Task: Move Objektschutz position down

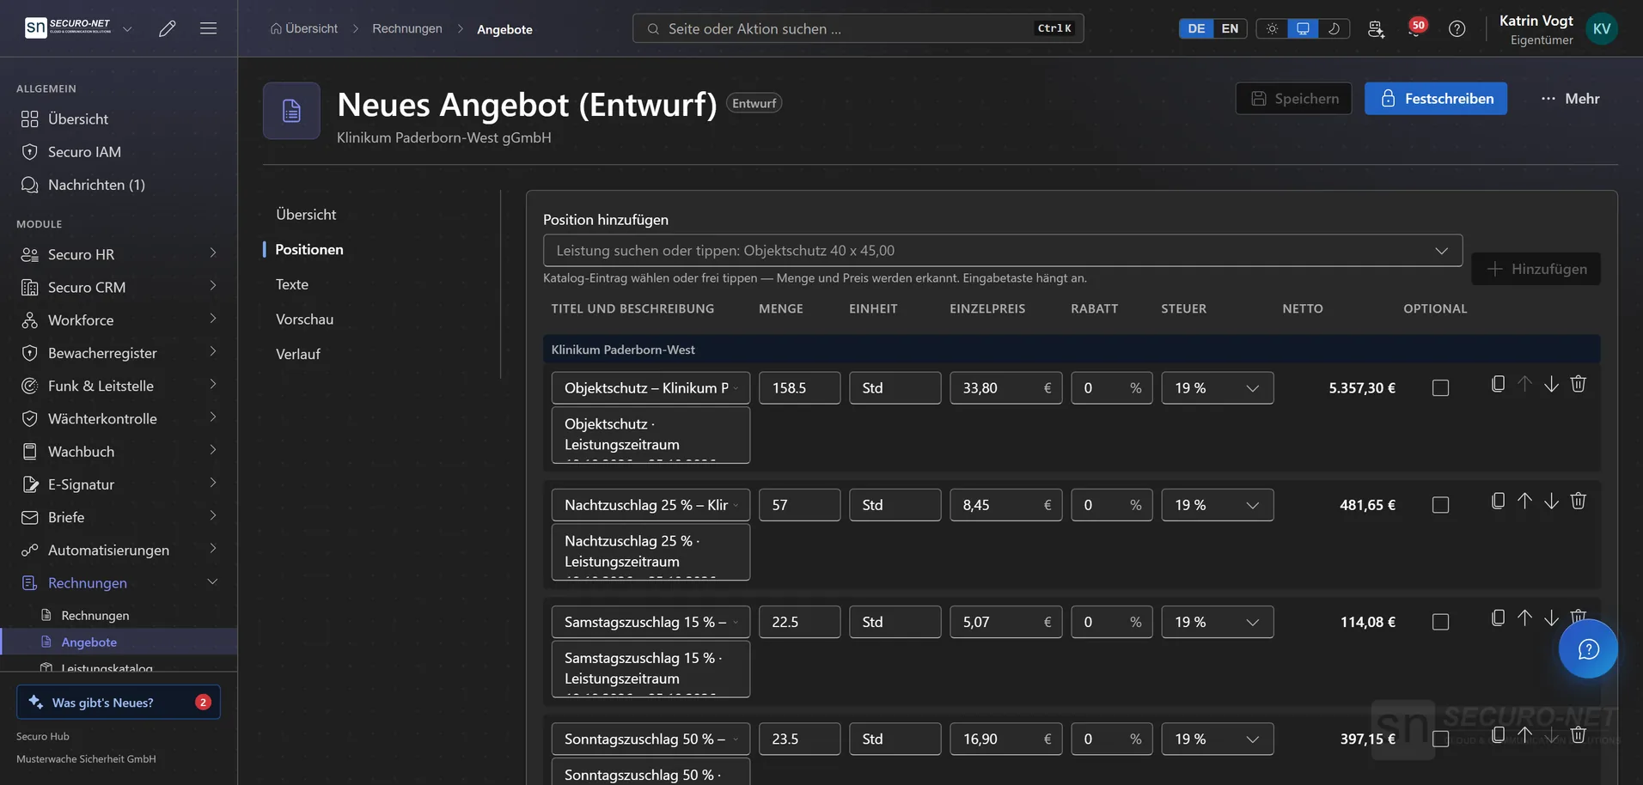Action: pos(1551,384)
